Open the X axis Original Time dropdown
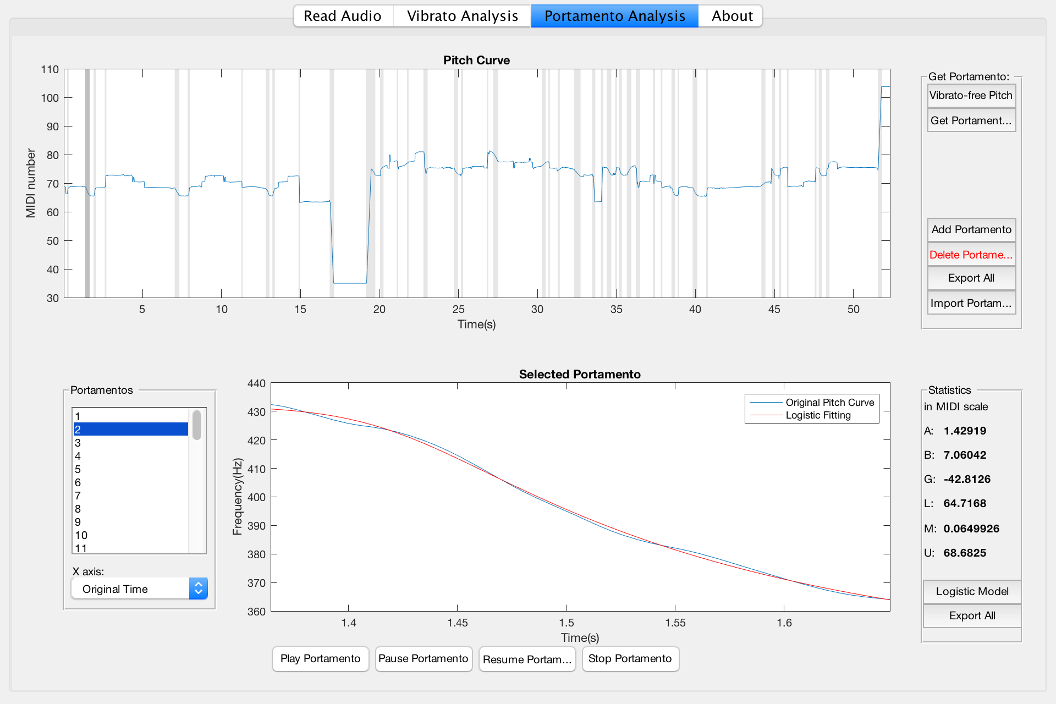 tap(139, 589)
